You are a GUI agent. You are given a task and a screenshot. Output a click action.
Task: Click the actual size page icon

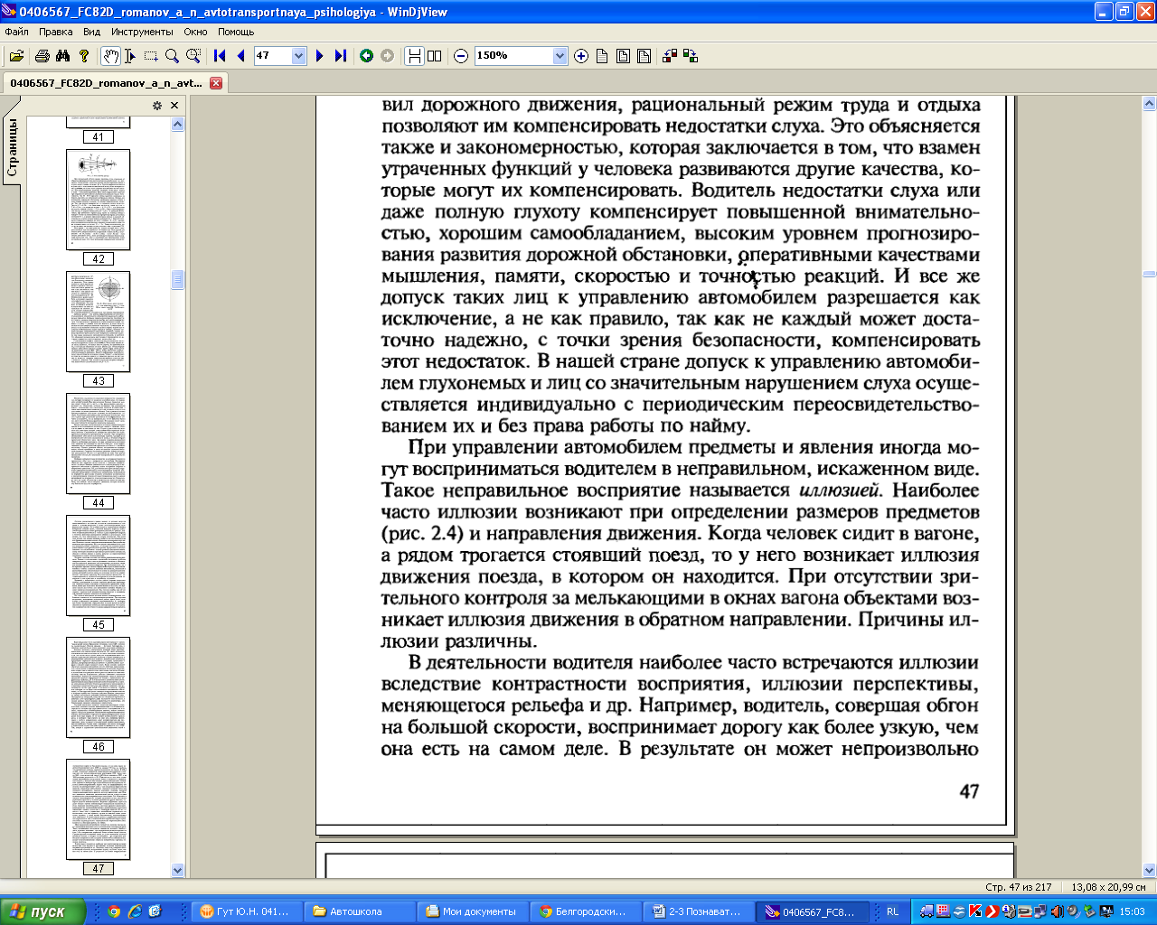[x=602, y=56]
